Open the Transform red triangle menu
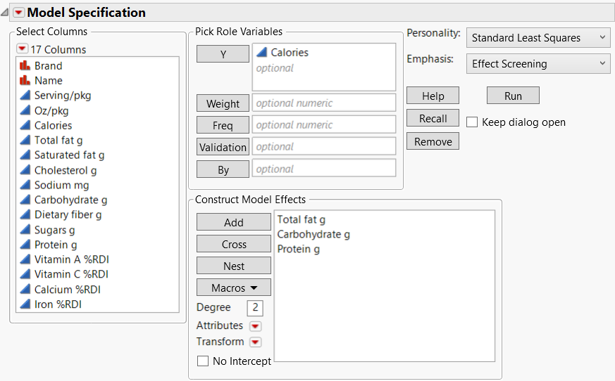This screenshot has width=615, height=381. coord(255,342)
